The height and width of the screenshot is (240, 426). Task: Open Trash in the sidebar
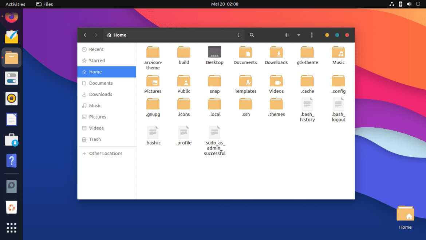[95, 139]
